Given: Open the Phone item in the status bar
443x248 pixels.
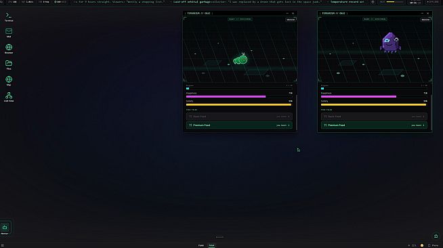Looking at the screenshot, I should 433,245.
